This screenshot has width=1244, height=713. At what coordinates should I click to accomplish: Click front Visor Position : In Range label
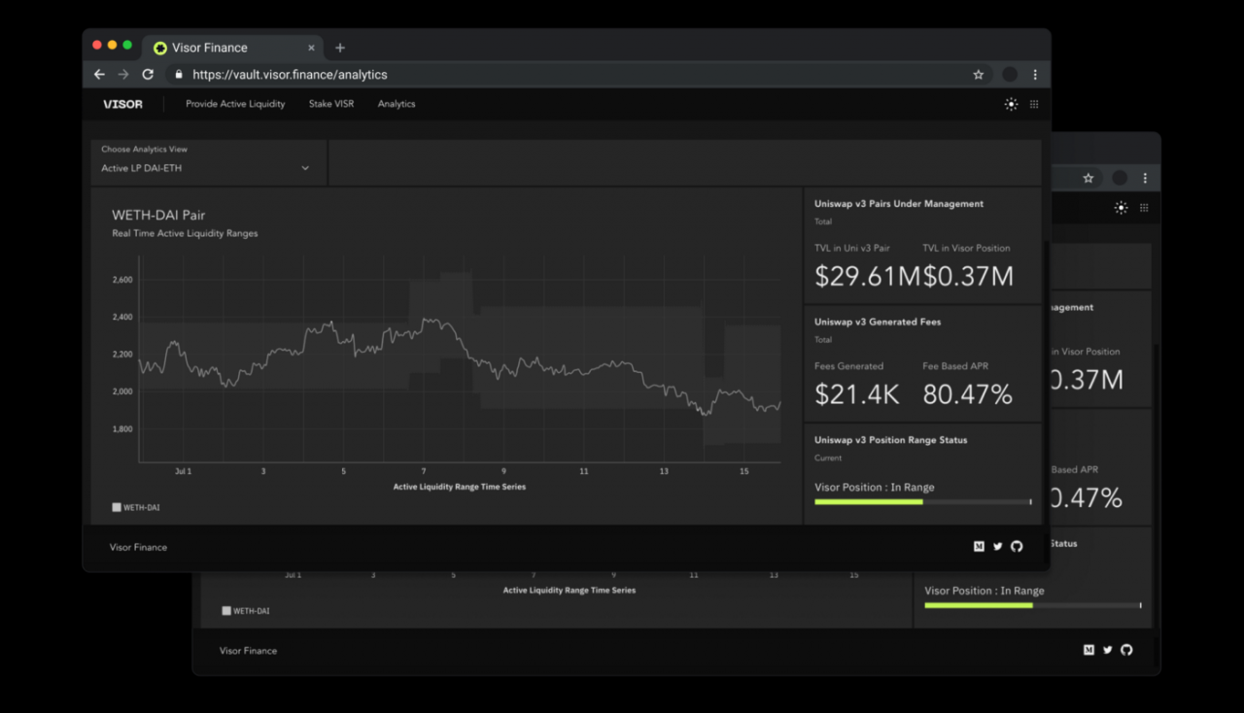tap(875, 488)
